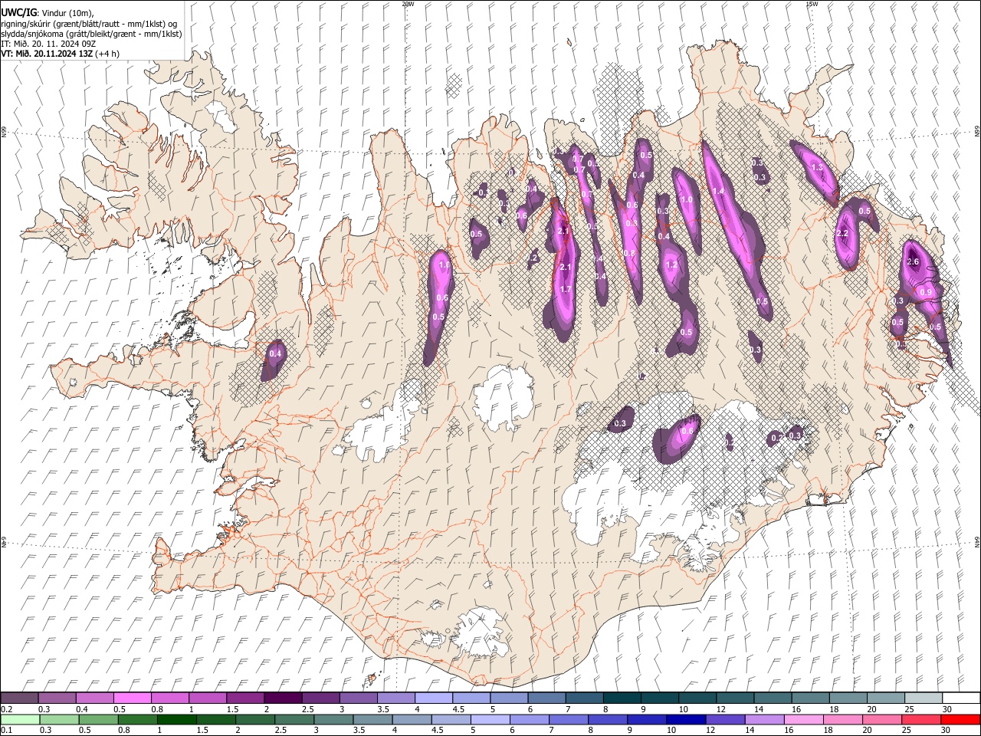Click the 0.9 precipitation value label
Viewport: 981px width, 736px height.
[926, 292]
